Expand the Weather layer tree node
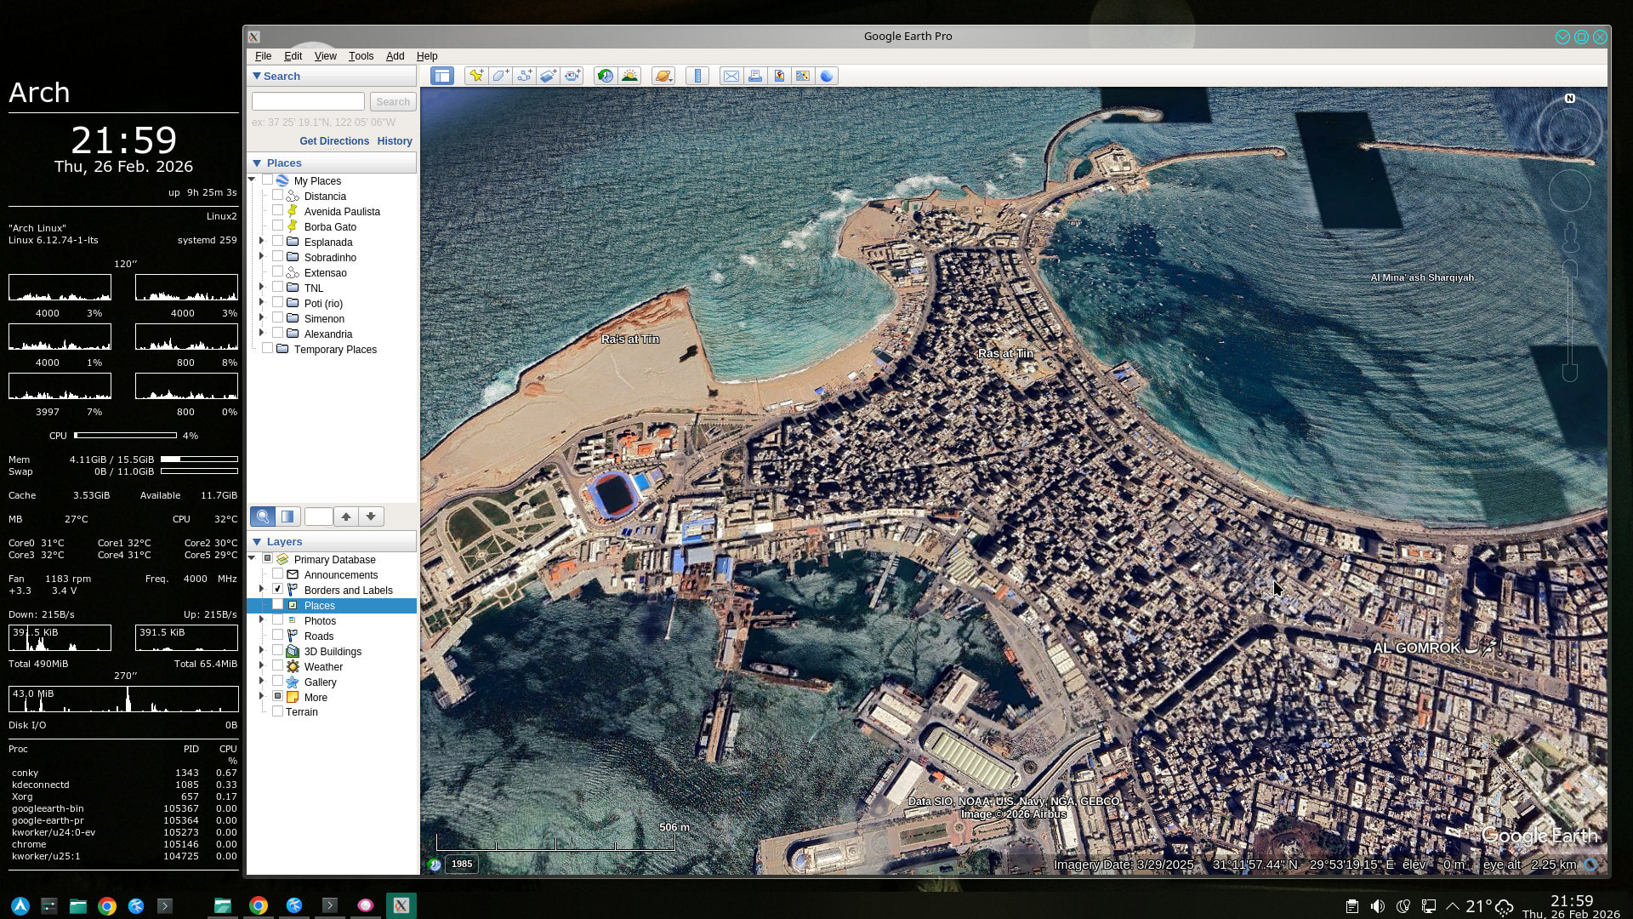The width and height of the screenshot is (1633, 919). point(261,666)
